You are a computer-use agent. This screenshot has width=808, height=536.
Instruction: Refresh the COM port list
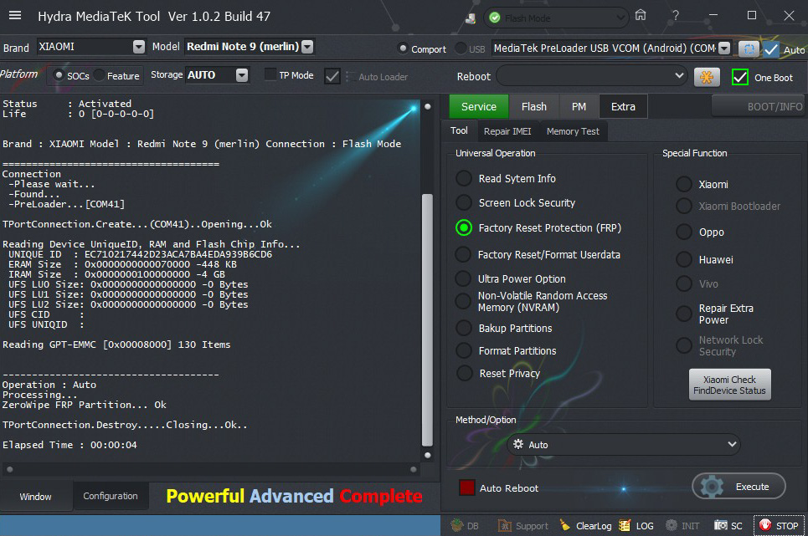click(749, 48)
